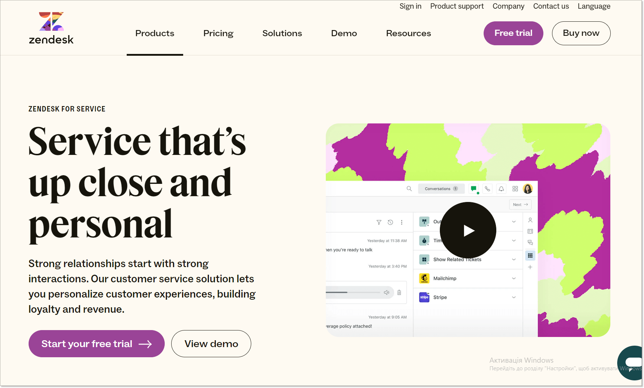Click the history clock icon
644x388 pixels.
(x=390, y=222)
